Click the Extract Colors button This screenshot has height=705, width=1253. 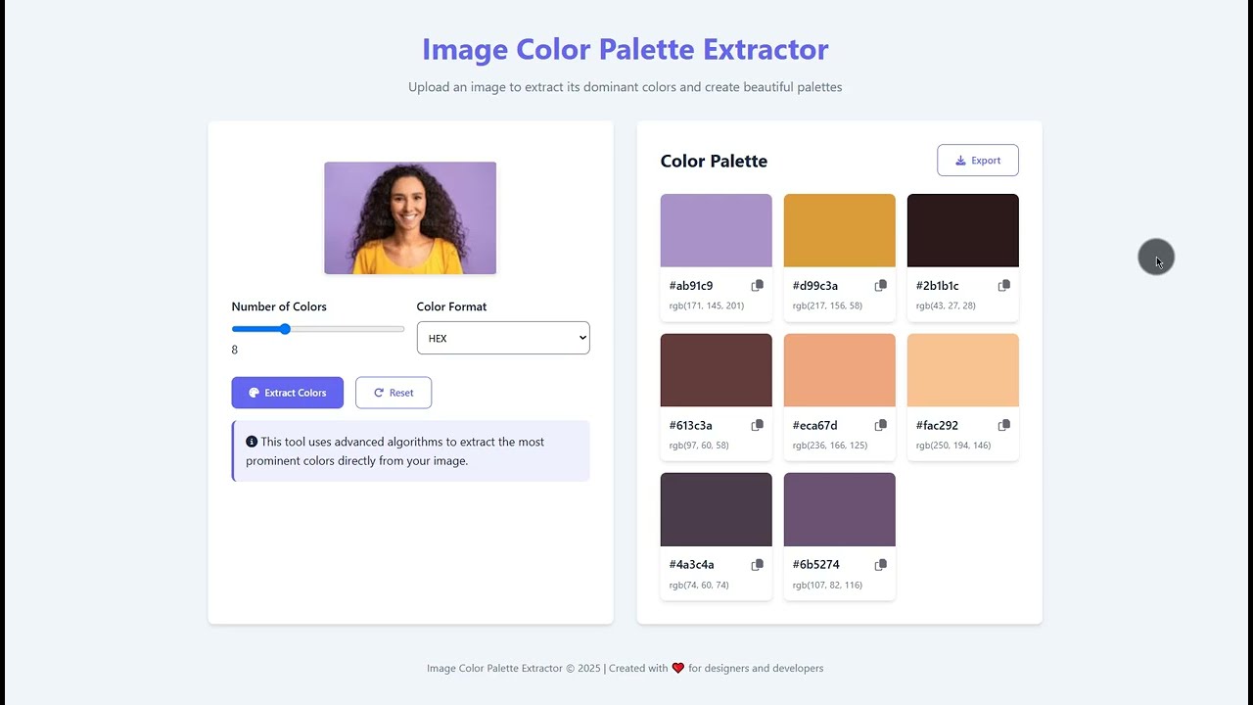pos(288,393)
